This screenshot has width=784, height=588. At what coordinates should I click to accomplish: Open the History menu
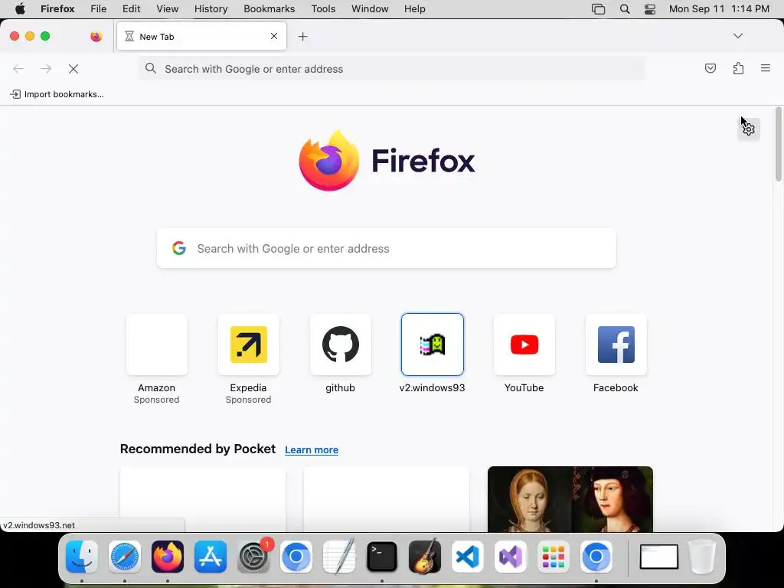211,9
